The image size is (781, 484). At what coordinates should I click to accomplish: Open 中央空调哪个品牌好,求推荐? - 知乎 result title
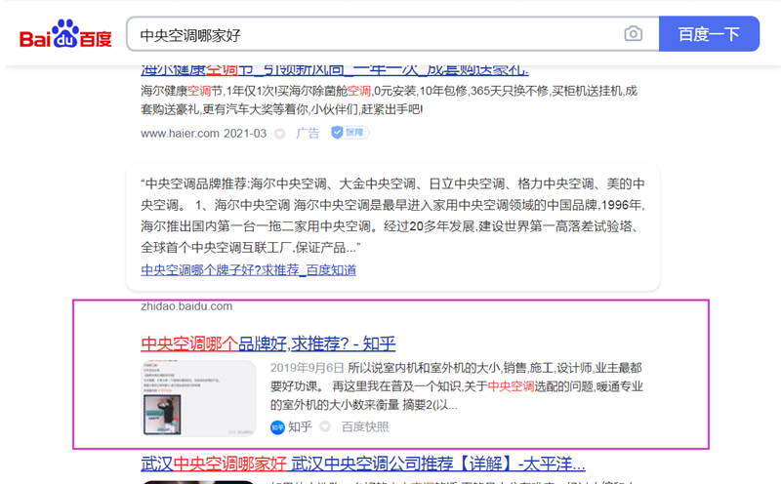coord(267,343)
